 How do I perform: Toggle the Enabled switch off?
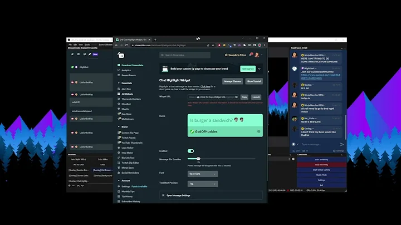191,151
